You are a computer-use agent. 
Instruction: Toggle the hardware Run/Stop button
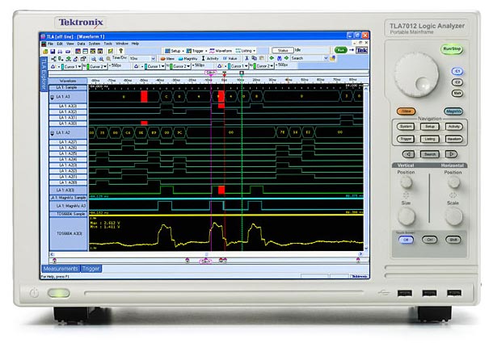(452, 49)
